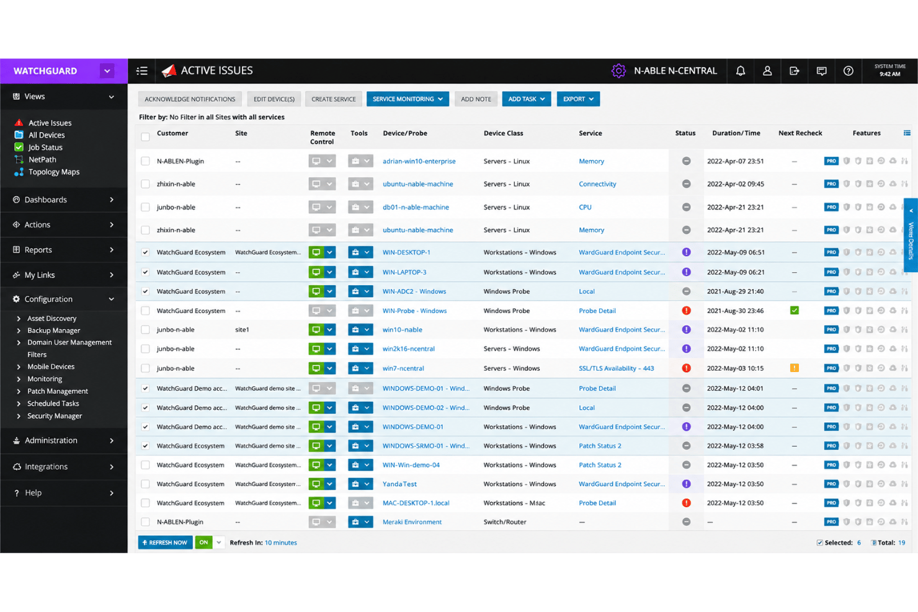Click the SSL/TLS Availability - 443 service link
The height and width of the screenshot is (612, 918).
(x=616, y=368)
